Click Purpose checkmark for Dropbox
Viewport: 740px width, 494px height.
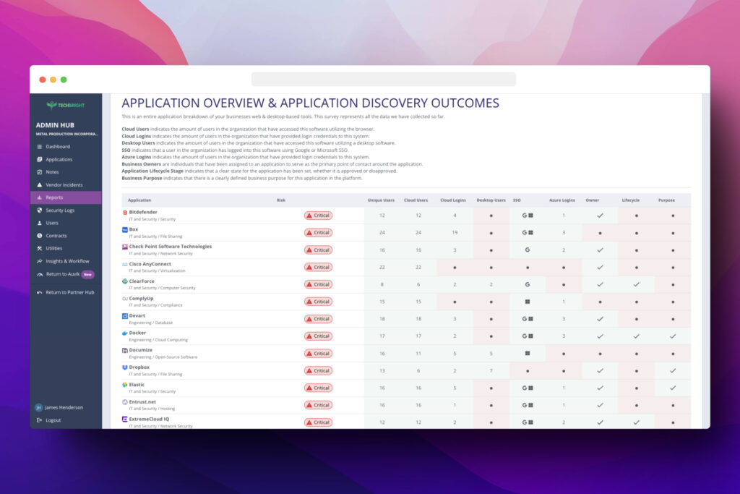(673, 371)
